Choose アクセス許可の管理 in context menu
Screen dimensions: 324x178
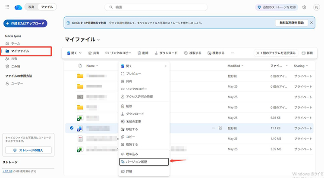pyautogui.click(x=144, y=96)
